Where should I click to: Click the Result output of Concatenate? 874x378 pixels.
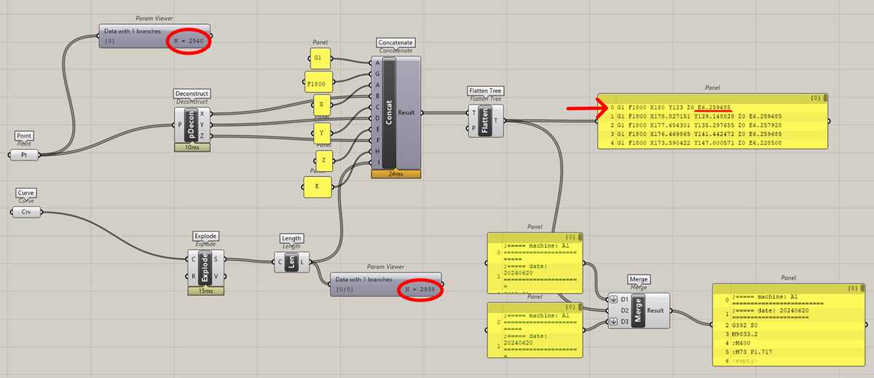(x=408, y=113)
